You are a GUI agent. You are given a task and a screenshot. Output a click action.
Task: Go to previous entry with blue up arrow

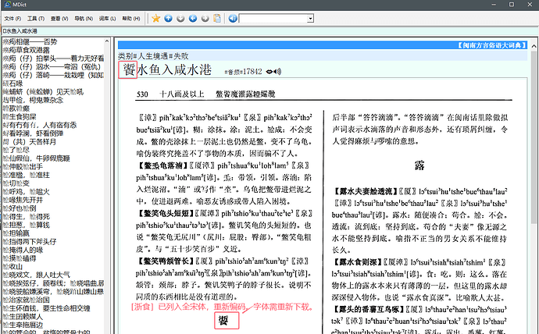(x=168, y=18)
